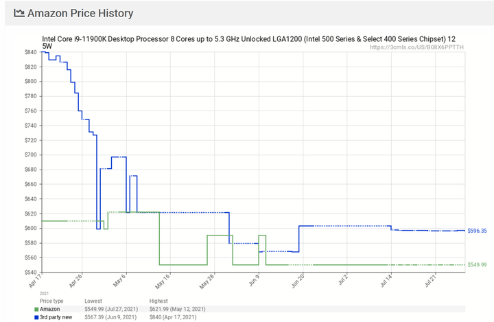Click the blue 3rd party new legend swatch

click(x=36, y=318)
